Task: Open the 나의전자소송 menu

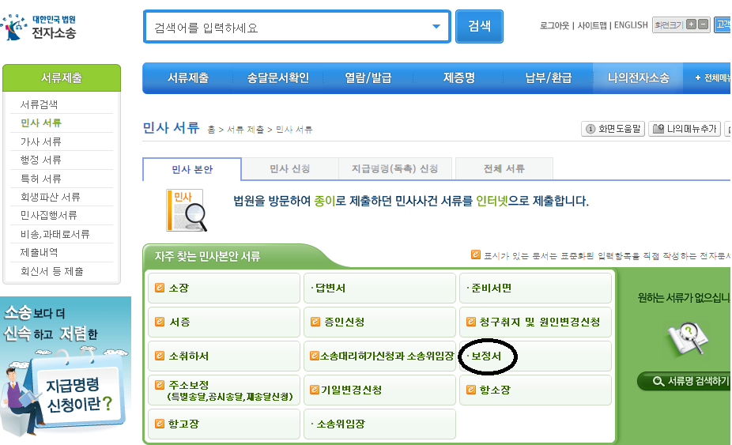Action: click(x=638, y=78)
